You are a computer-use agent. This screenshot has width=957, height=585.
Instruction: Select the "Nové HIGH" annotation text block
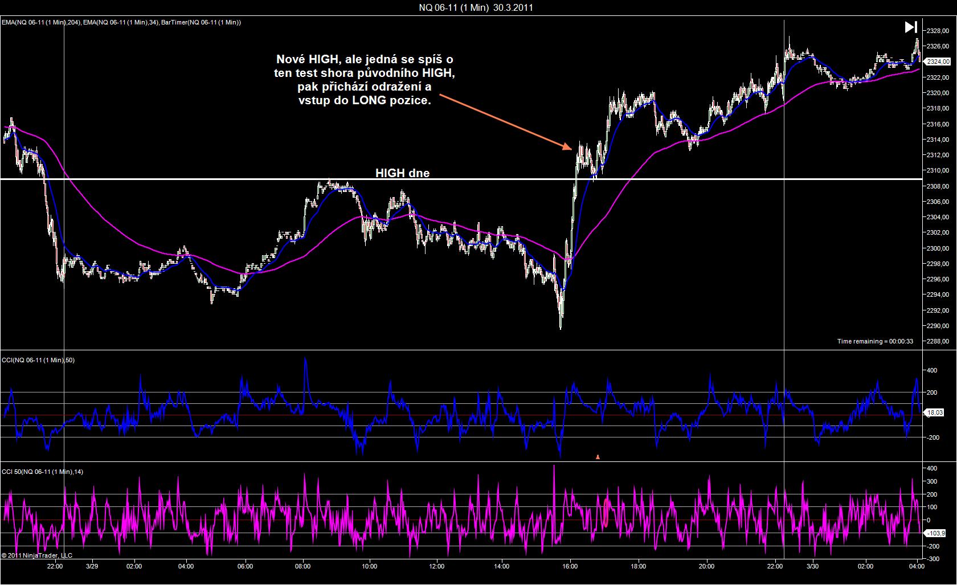click(365, 80)
